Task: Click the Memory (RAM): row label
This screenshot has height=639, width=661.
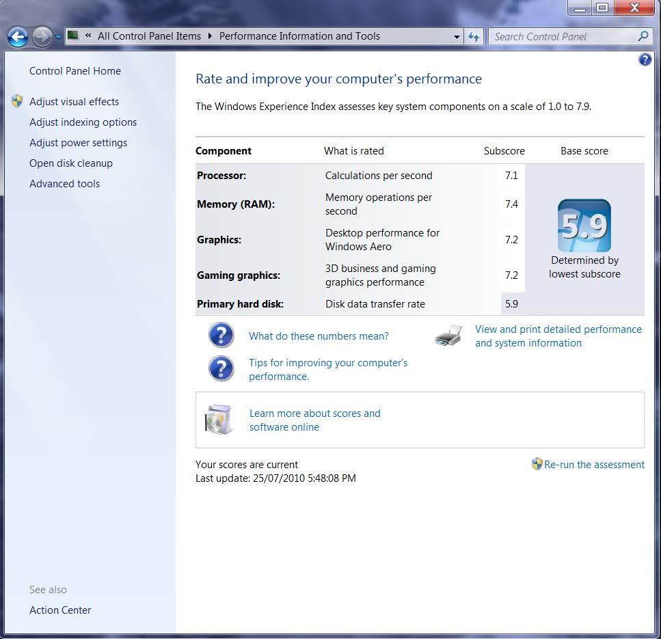Action: point(236,204)
